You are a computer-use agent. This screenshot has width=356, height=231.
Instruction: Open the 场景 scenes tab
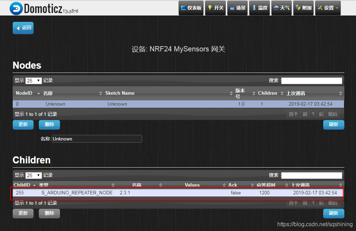[237, 8]
